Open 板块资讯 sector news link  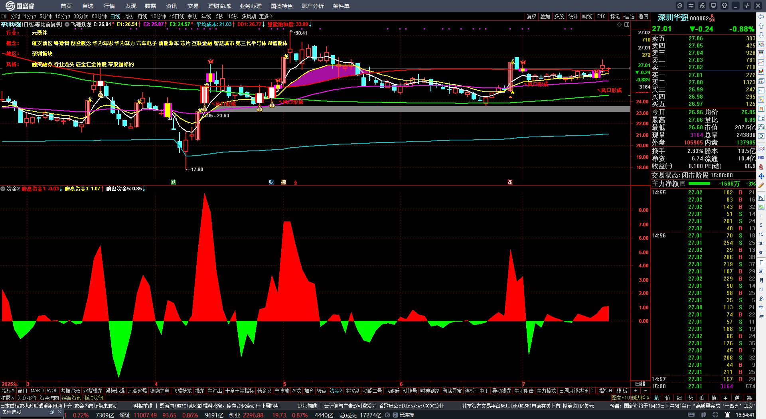pos(94,398)
